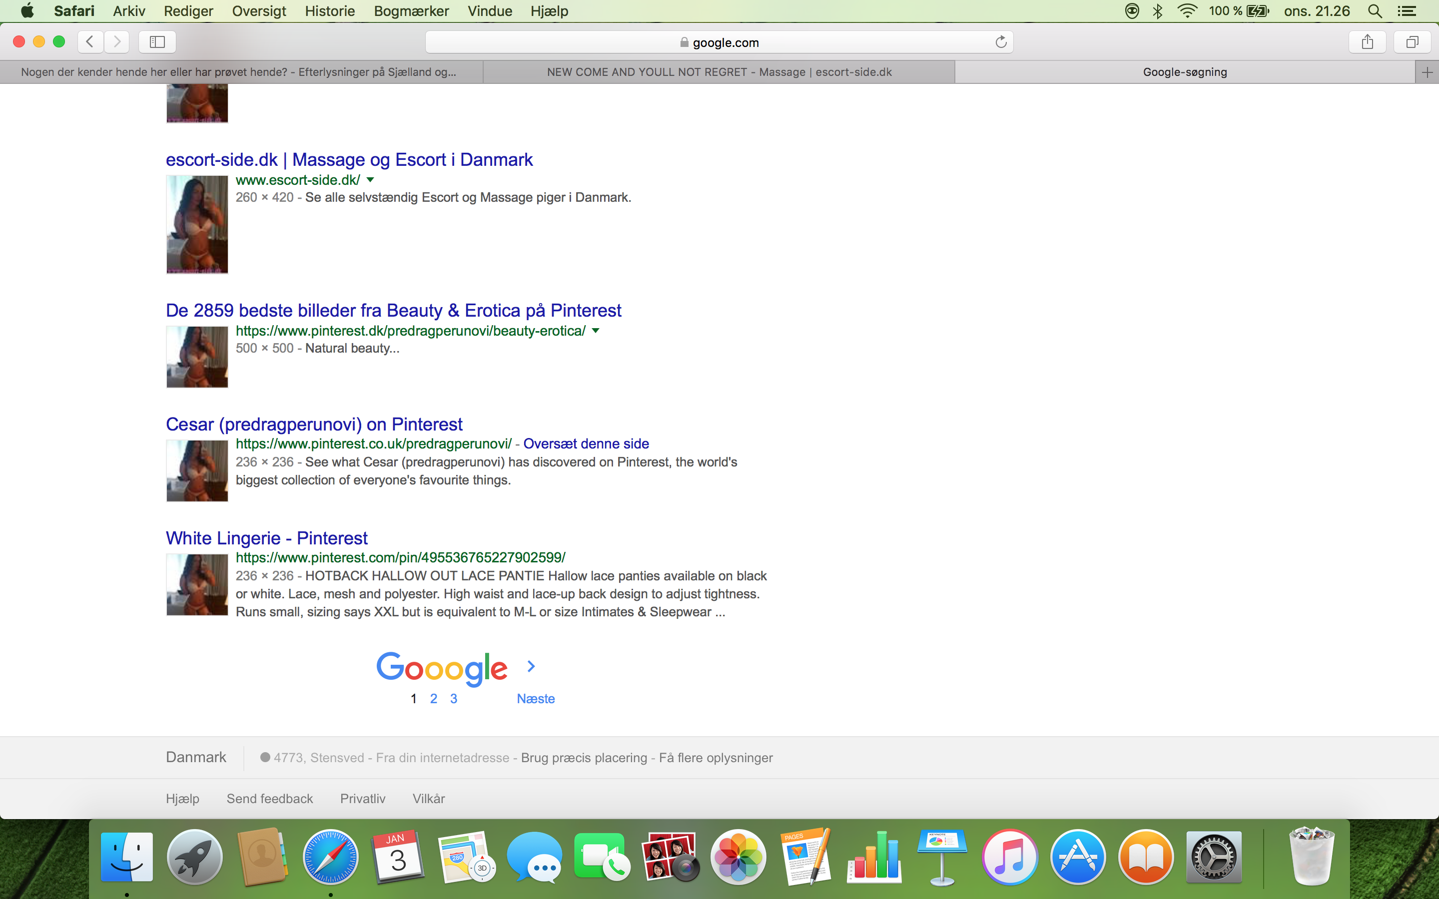Switch to 'NEW COME AND YOULL NOT REGRET' tab

719,72
